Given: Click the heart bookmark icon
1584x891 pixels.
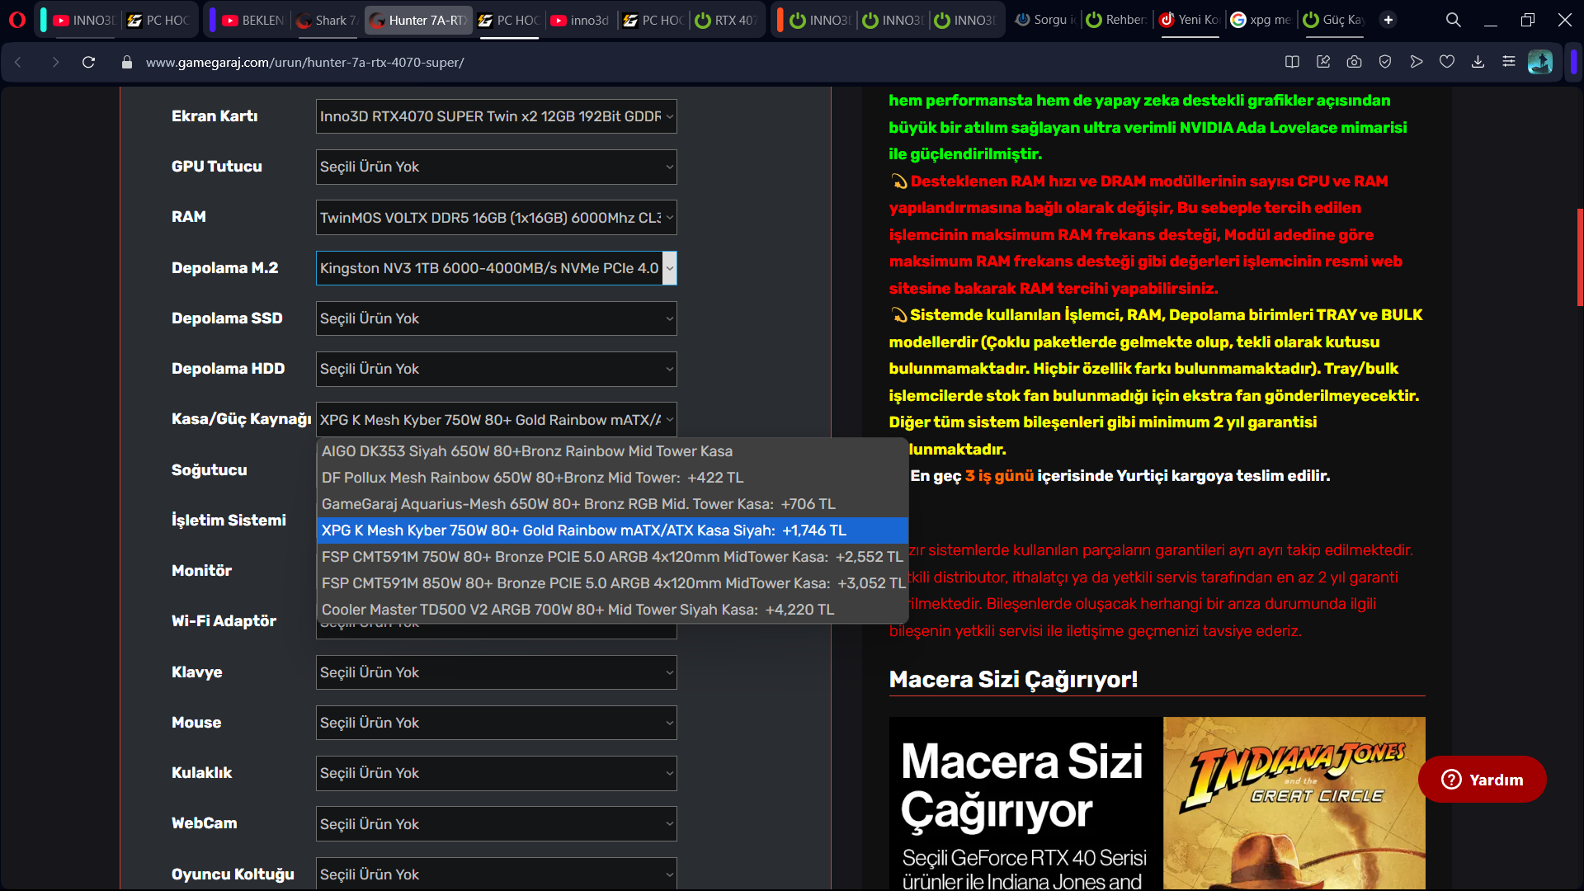Looking at the screenshot, I should [1447, 62].
